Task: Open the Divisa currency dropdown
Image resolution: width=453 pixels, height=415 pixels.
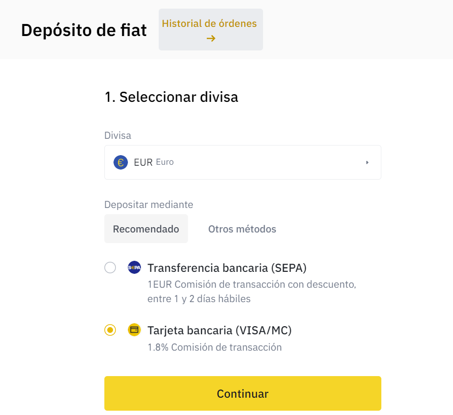Action: 242,162
